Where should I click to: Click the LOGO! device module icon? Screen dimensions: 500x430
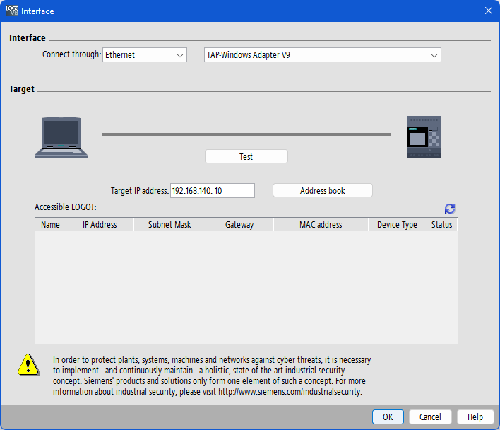(424, 137)
